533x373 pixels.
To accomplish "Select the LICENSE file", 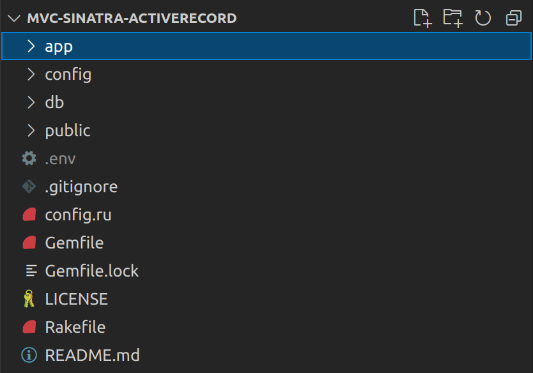I will coord(76,298).
